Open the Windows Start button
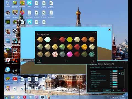Screen dimensions: 132x99 [7, 97]
